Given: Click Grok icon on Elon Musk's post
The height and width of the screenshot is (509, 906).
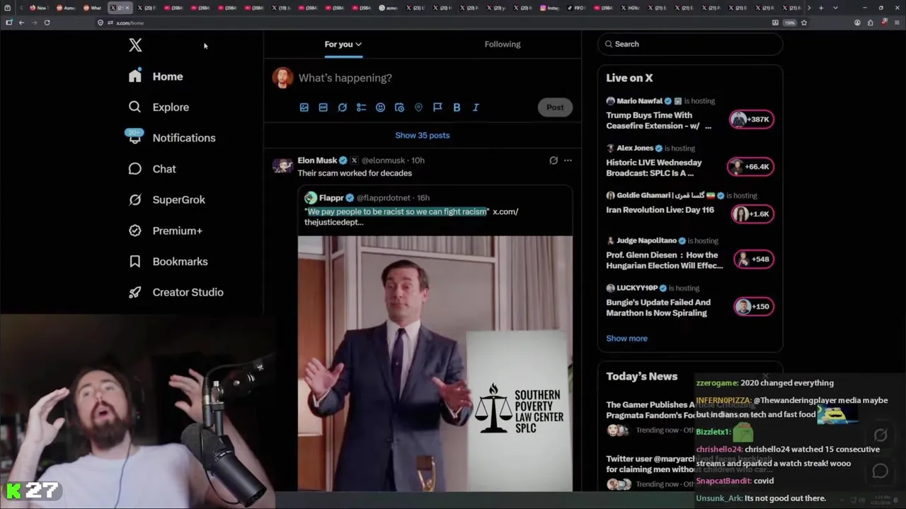Looking at the screenshot, I should pos(554,160).
